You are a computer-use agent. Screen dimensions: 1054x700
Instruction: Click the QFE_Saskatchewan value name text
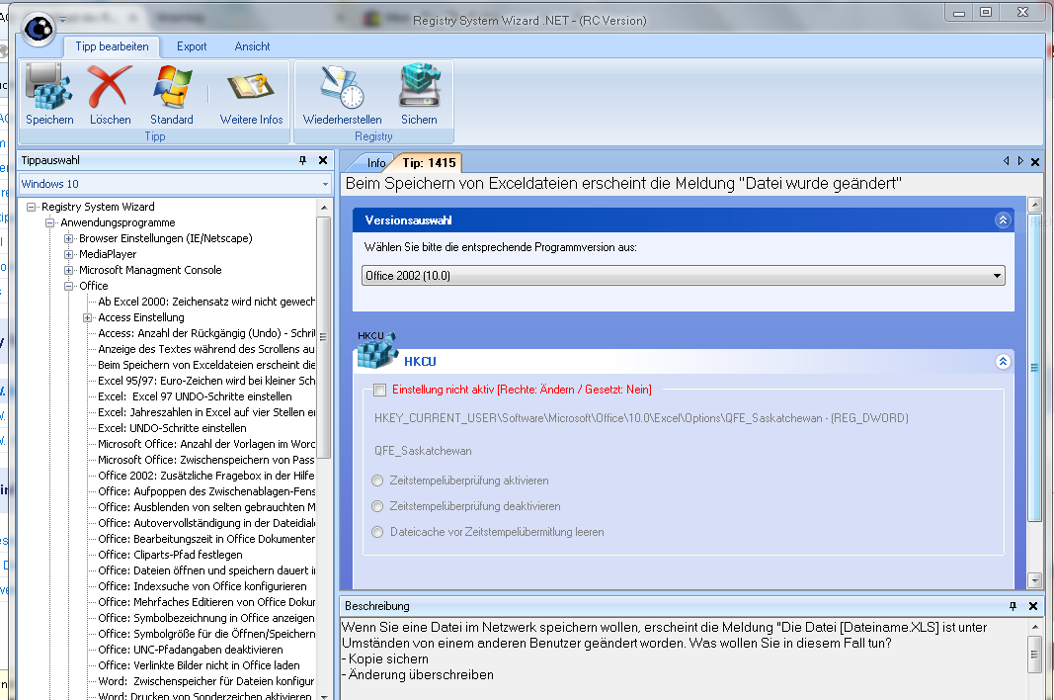click(423, 451)
